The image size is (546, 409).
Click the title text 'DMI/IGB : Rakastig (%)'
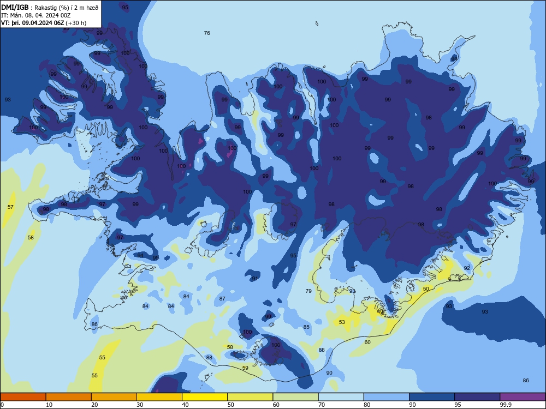pyautogui.click(x=36, y=7)
